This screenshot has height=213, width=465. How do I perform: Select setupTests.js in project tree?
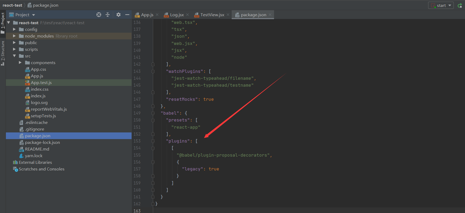tap(43, 116)
